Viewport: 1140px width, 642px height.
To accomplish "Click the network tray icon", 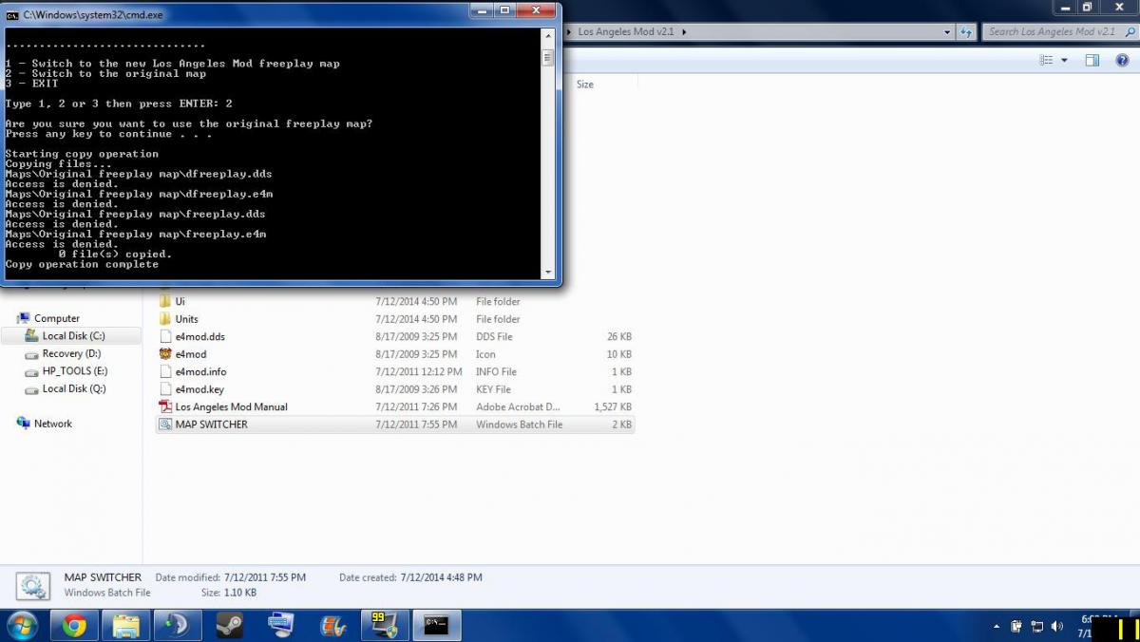I will point(1037,627).
